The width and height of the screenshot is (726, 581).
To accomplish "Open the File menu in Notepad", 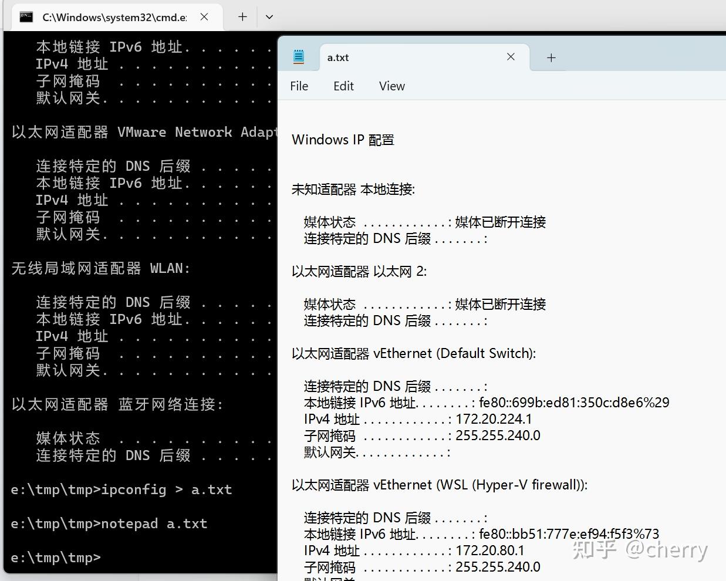I will click(299, 86).
